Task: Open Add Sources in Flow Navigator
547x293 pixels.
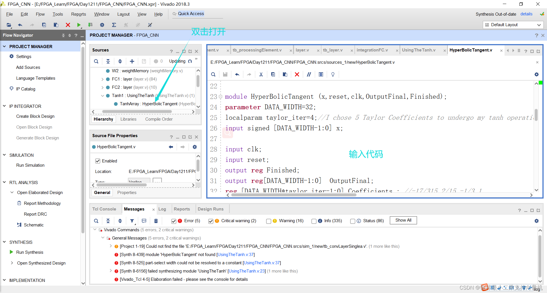Action: (28, 67)
